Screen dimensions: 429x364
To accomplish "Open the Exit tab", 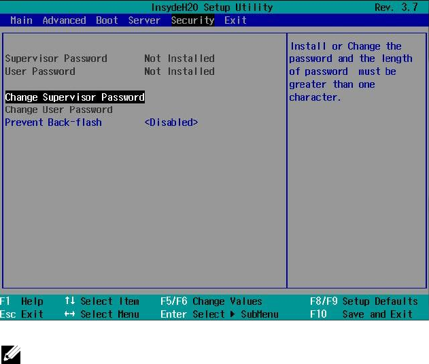I will pos(235,20).
